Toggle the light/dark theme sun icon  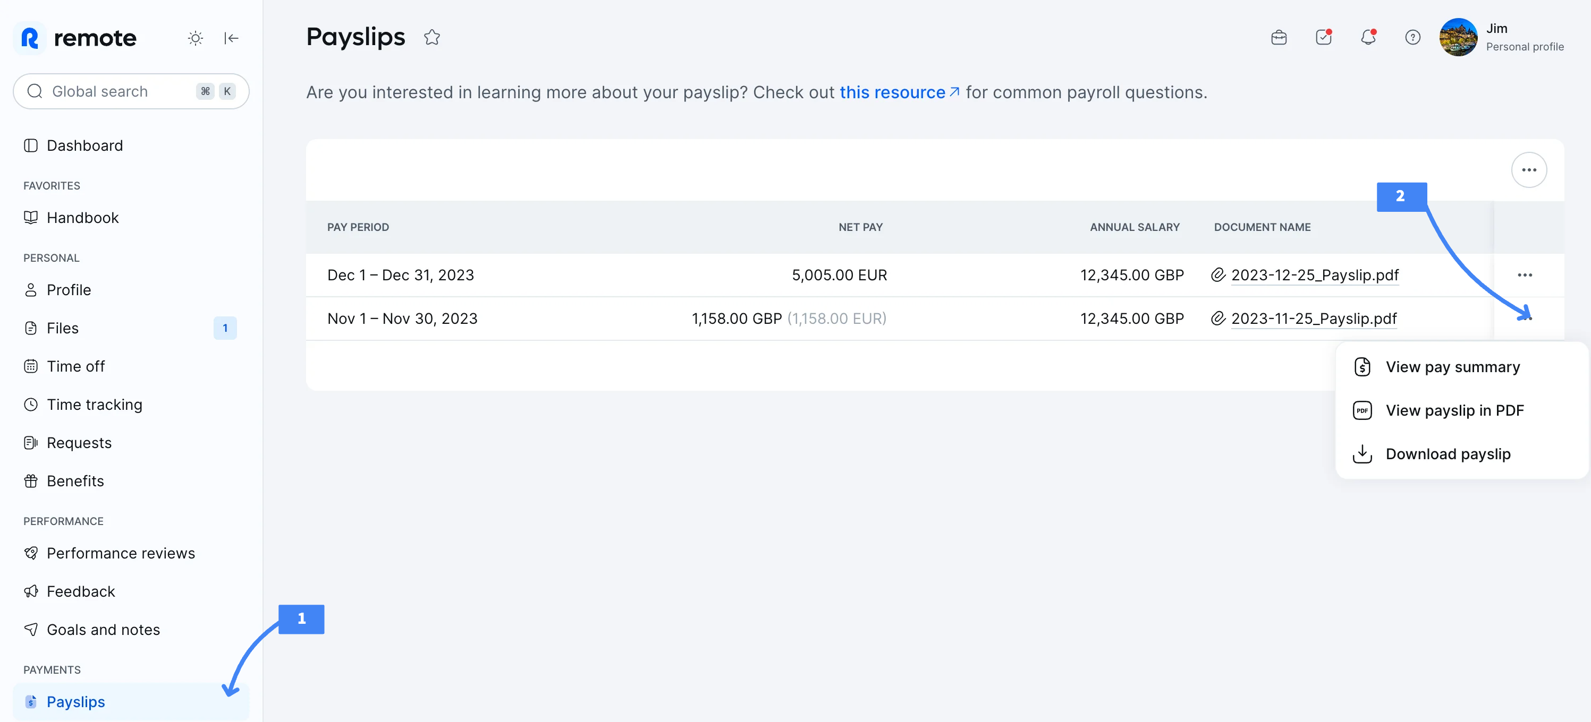195,38
